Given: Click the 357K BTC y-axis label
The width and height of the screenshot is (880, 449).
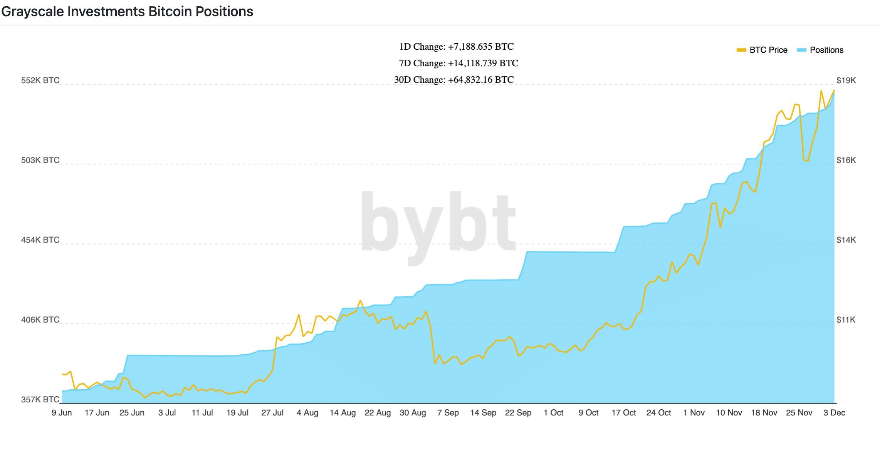Looking at the screenshot, I should (40, 400).
